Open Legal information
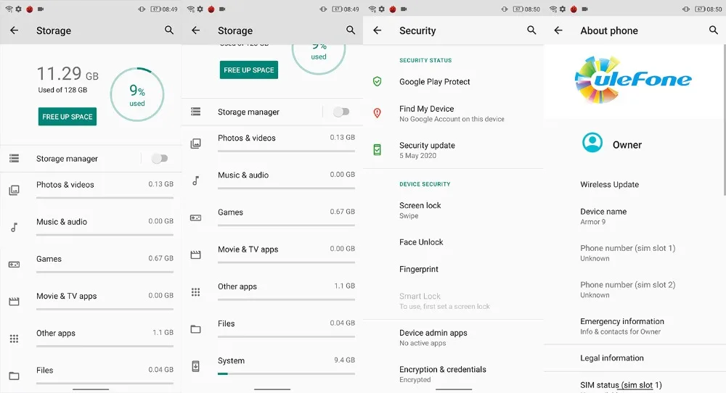The width and height of the screenshot is (726, 393). click(x=635, y=358)
